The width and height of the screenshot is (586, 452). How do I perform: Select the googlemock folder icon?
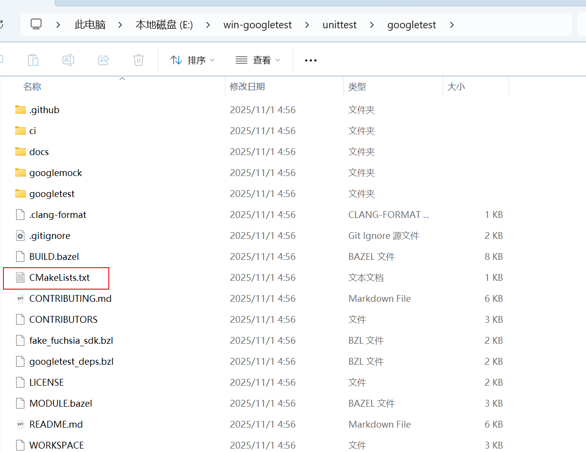pos(20,173)
